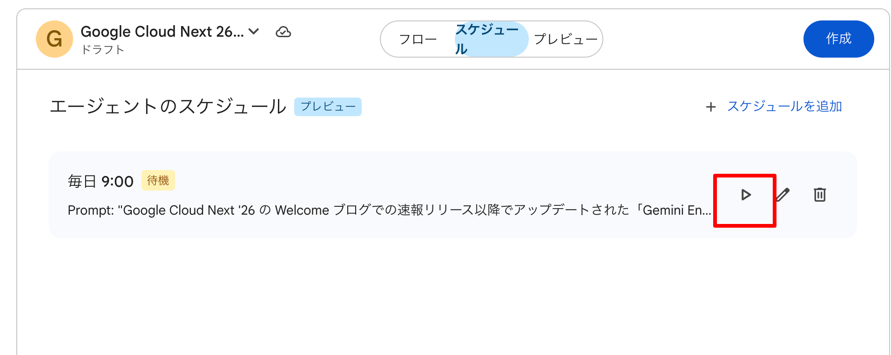The image size is (891, 355).
Task: Click the plus icon beside スケジュールを追加
Action: pyautogui.click(x=710, y=107)
